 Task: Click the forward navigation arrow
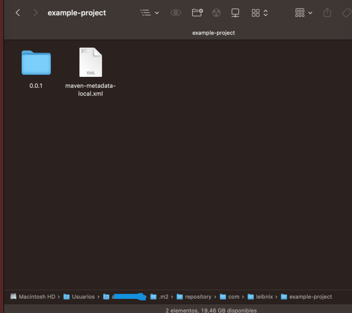click(35, 13)
